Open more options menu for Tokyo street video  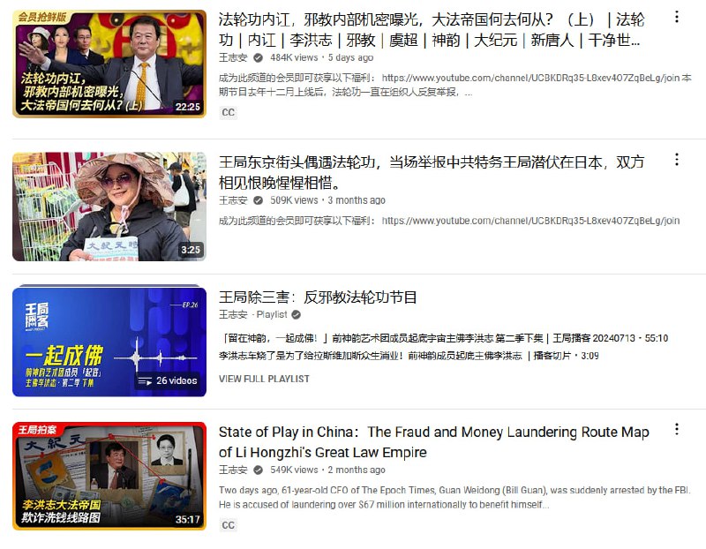[676, 160]
